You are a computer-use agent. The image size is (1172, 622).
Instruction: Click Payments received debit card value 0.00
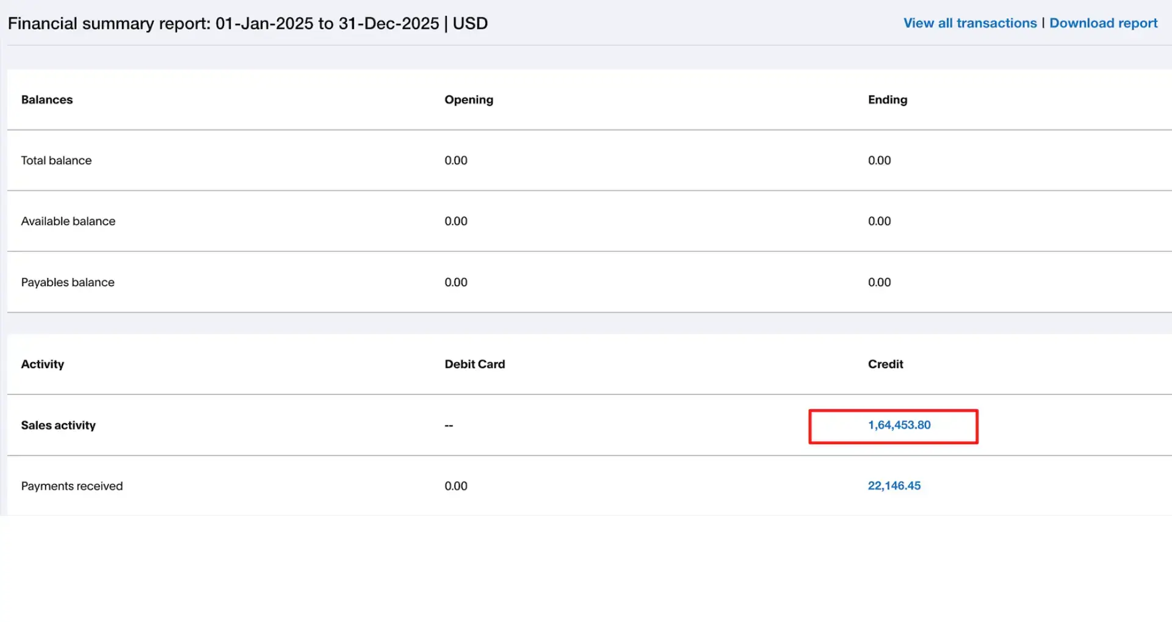point(456,486)
